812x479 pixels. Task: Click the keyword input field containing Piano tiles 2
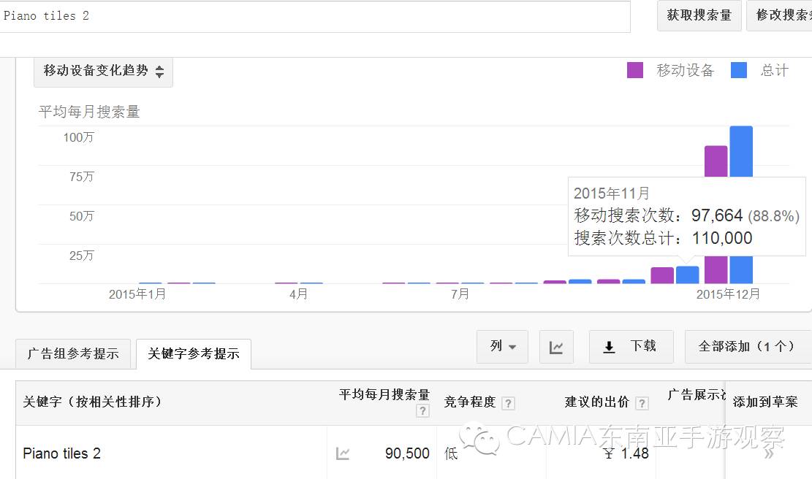tap(314, 17)
